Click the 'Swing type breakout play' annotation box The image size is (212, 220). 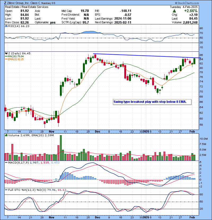tap(152, 102)
